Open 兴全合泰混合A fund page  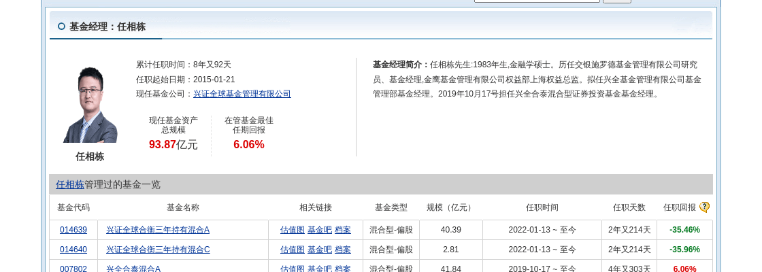[133, 269]
